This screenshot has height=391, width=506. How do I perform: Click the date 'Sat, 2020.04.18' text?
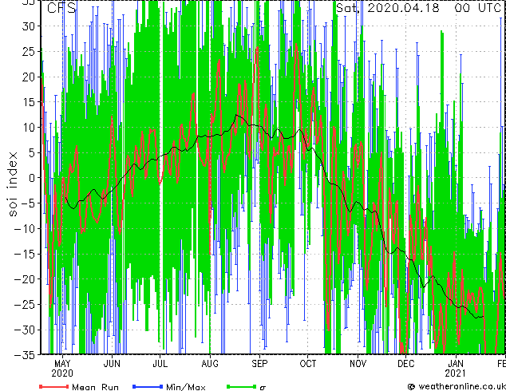tap(388, 8)
